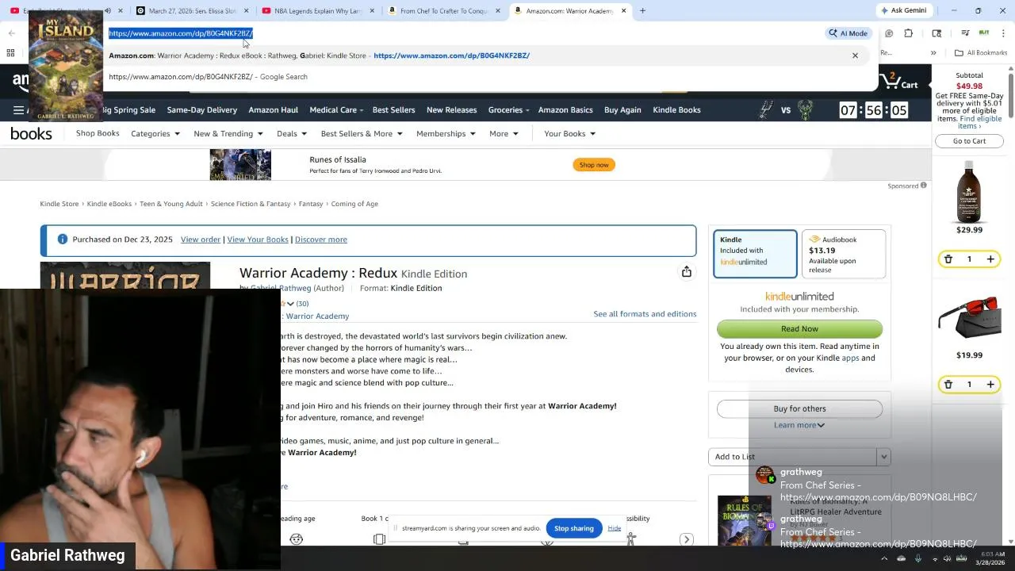
Task: Select the Kindle format option
Action: [755, 254]
